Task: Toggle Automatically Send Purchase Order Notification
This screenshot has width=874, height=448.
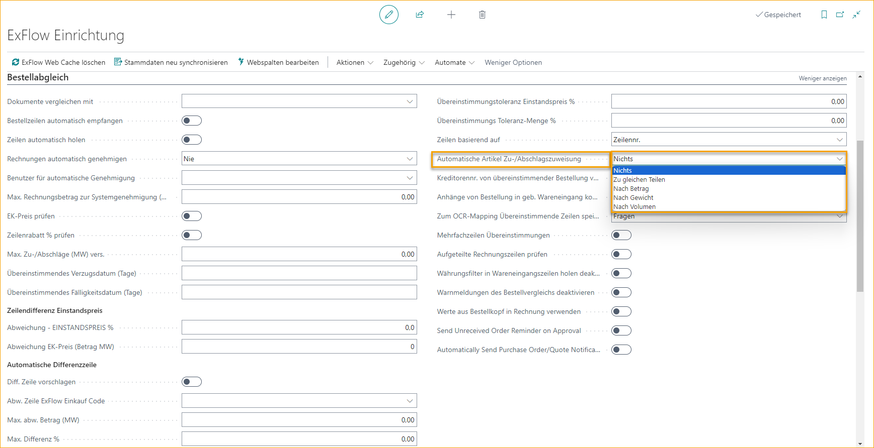Action: (x=621, y=350)
